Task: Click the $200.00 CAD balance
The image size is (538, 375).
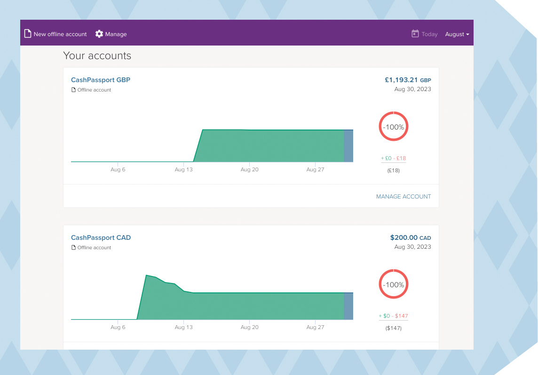Action: 410,237
